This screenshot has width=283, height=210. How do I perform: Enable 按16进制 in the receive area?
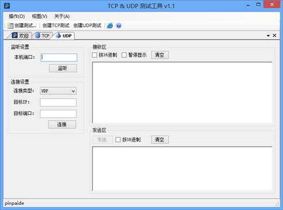(105, 55)
